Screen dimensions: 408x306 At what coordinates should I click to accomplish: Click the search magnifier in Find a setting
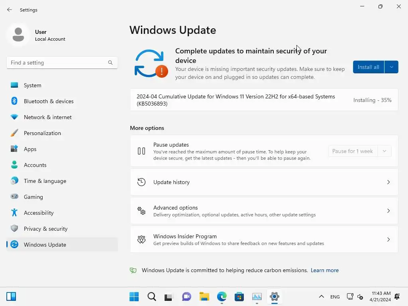coord(110,63)
